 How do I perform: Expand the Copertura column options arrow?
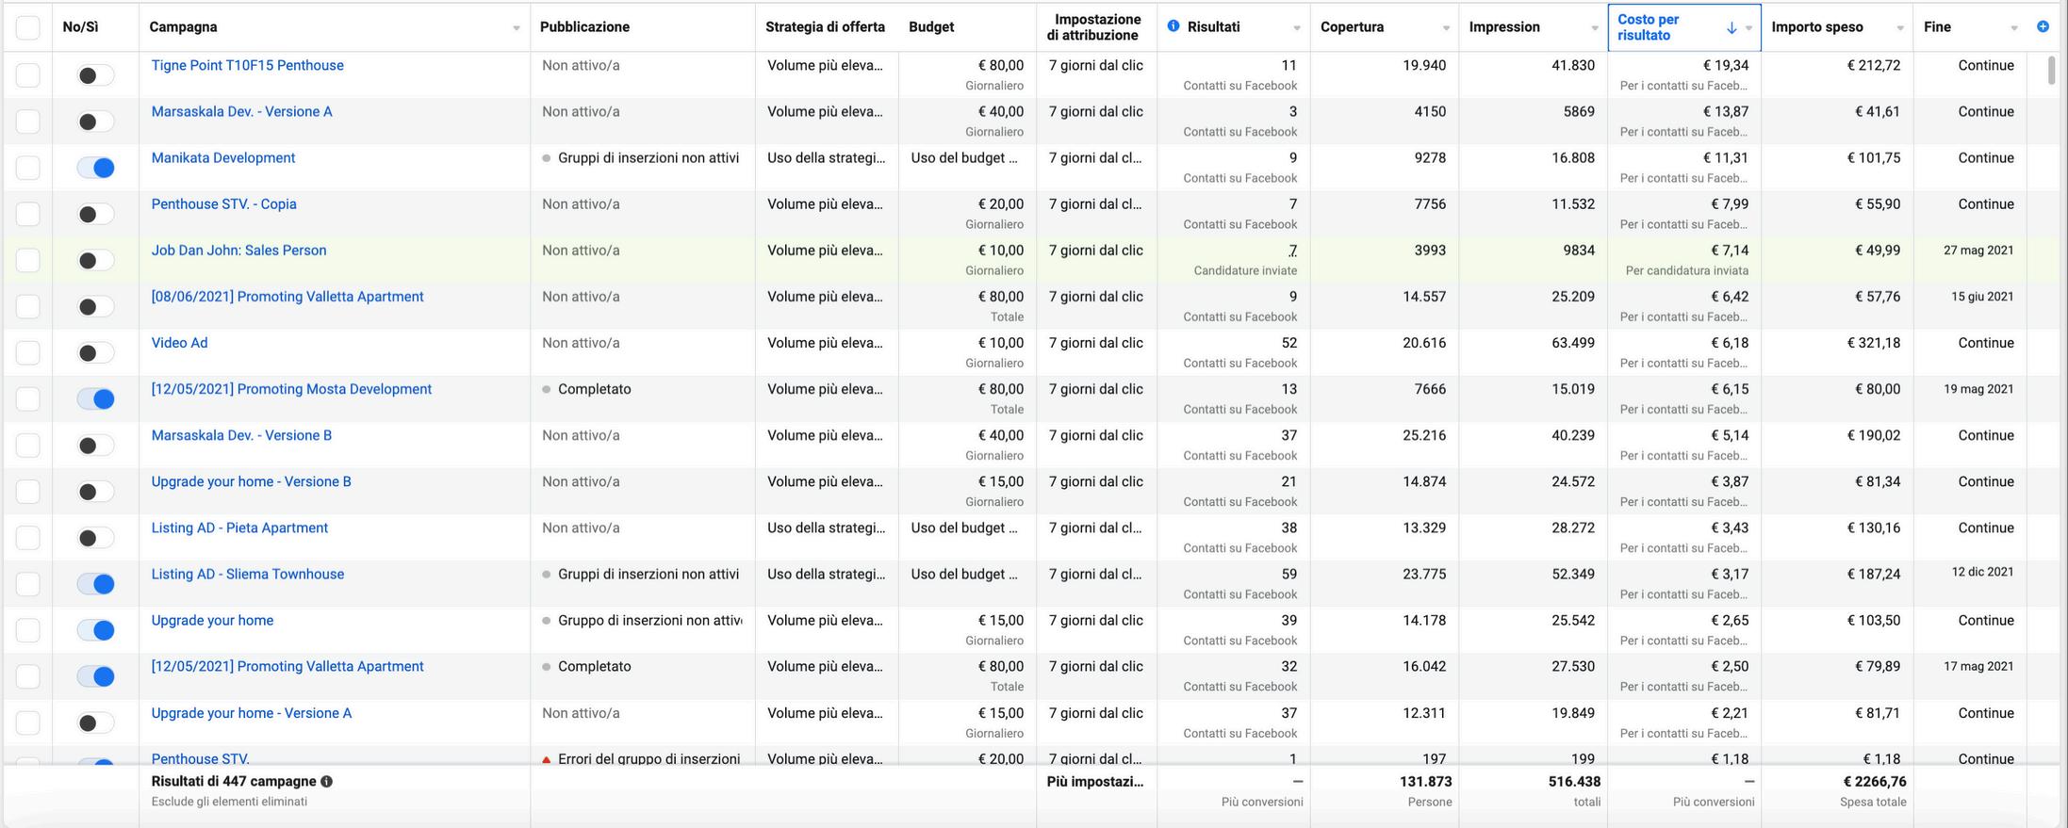pyautogui.click(x=1446, y=28)
